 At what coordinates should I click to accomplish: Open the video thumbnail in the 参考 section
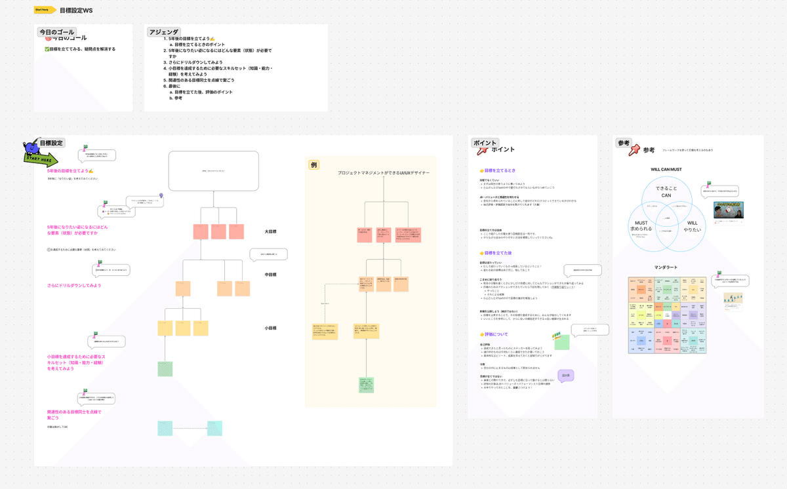click(729, 210)
